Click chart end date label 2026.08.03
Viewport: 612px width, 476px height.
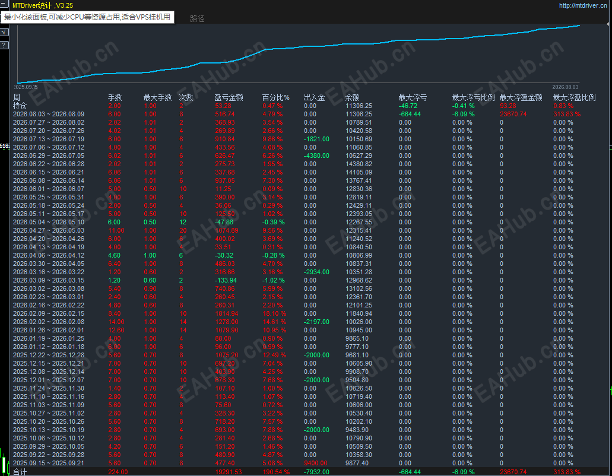(565, 87)
